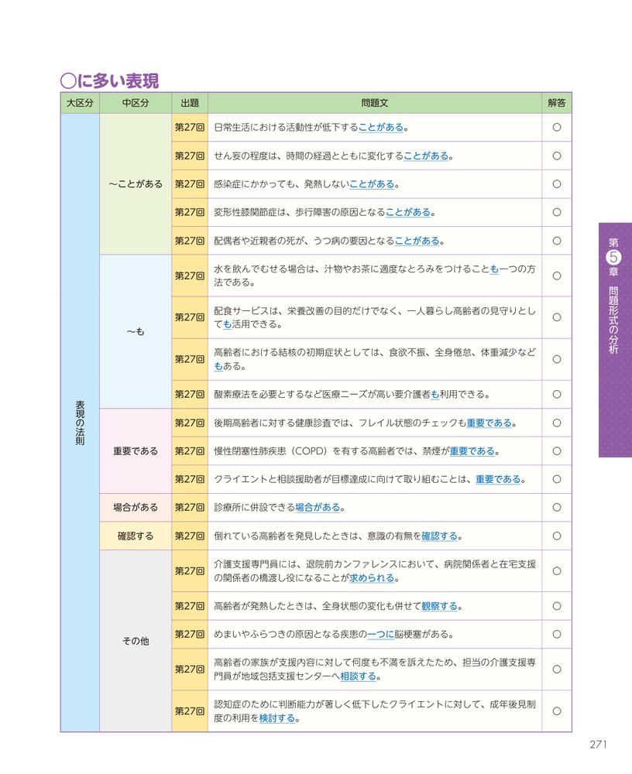Click sentence about 水を飲んでむせる場合
Viewport: 632px width, 774px height.
tap(375, 276)
